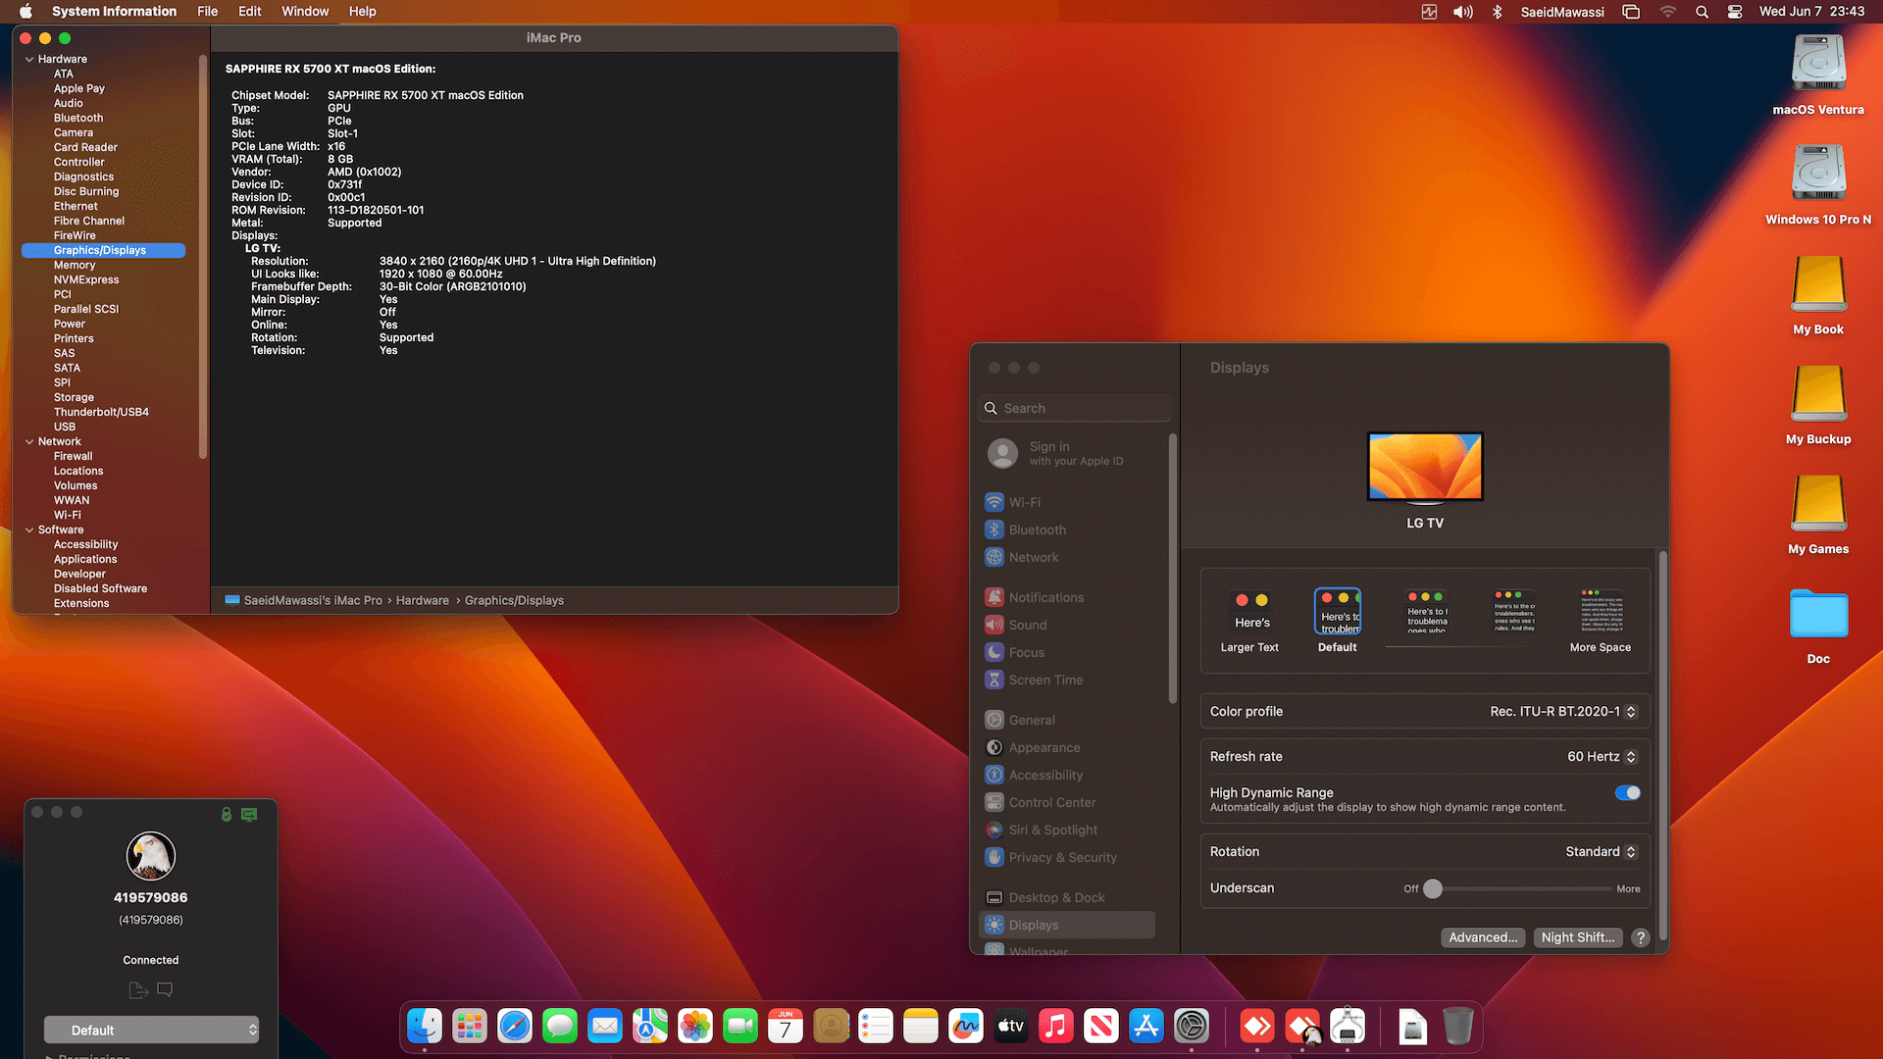The height and width of the screenshot is (1059, 1883).
Task: Launch FaceTime from the Dock
Action: 740,1027
